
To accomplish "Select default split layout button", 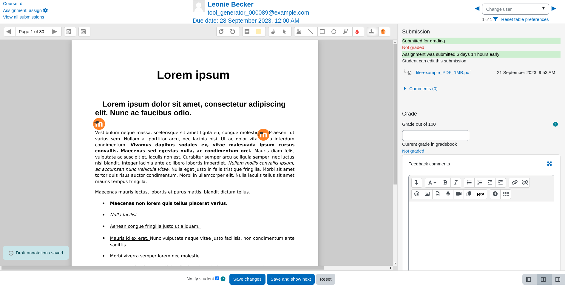I will 544,279.
